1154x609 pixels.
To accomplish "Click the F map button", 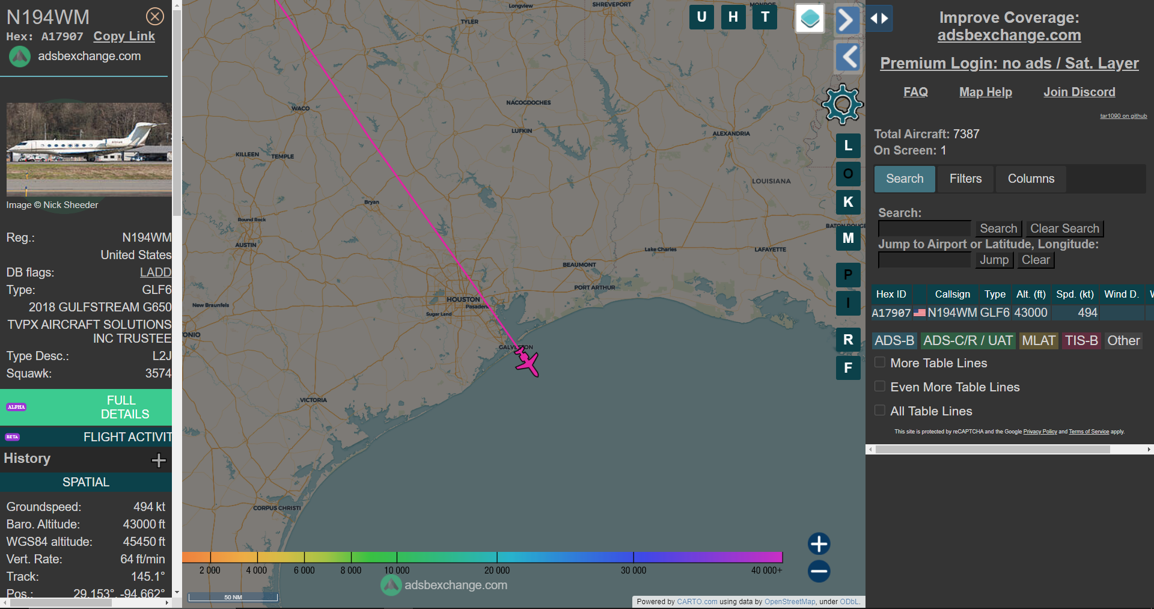I will (x=848, y=368).
